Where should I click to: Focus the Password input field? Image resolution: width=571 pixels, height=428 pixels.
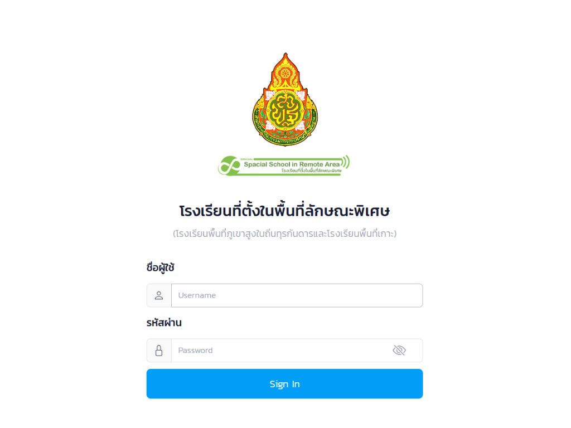(x=297, y=351)
